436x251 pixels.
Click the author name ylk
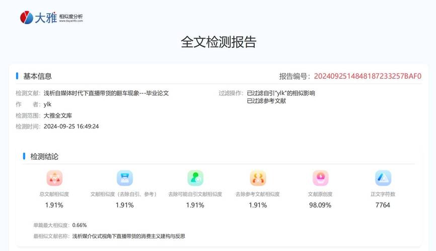(47, 104)
